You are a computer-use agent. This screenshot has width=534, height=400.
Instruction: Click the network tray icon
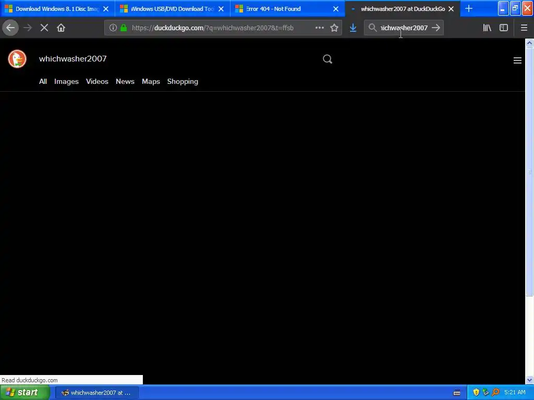486,393
